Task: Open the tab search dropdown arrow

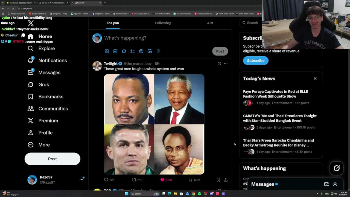Action: [3, 3]
